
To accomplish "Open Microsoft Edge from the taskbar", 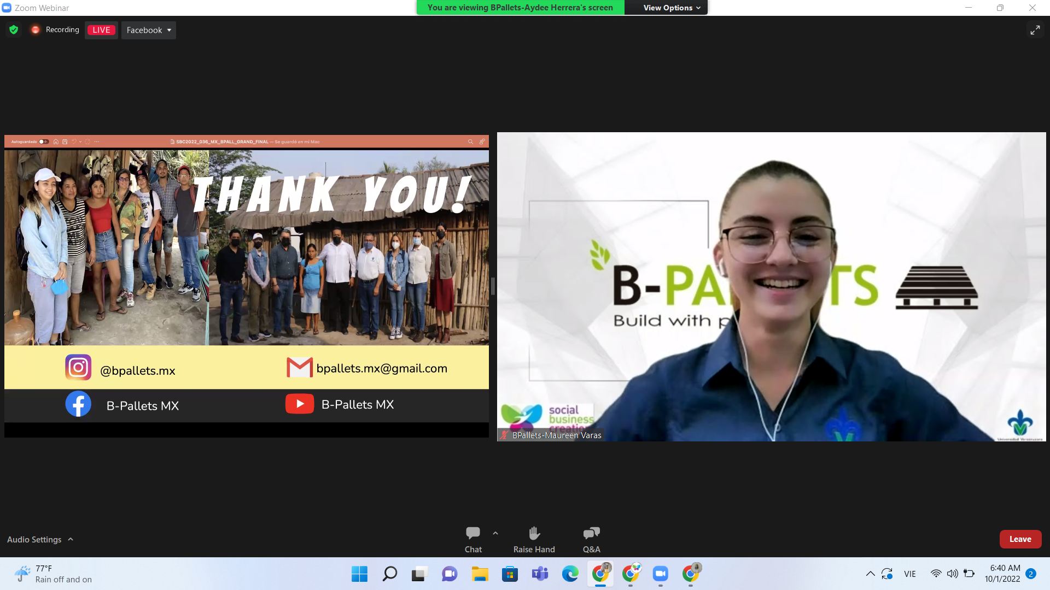I will tap(570, 574).
